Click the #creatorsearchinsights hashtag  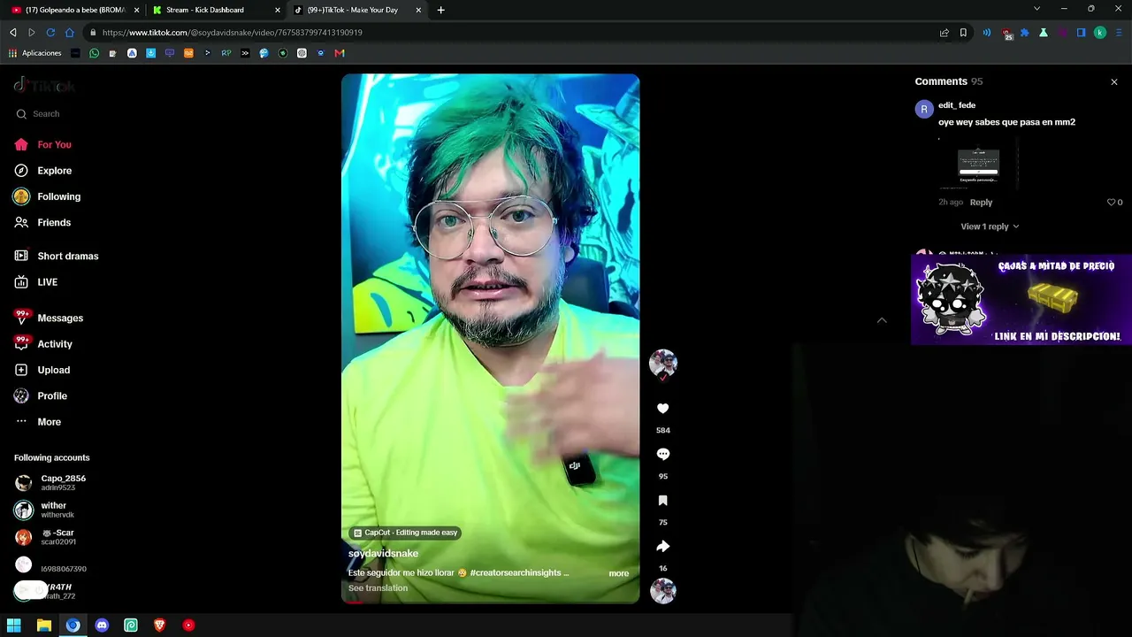[516, 573]
